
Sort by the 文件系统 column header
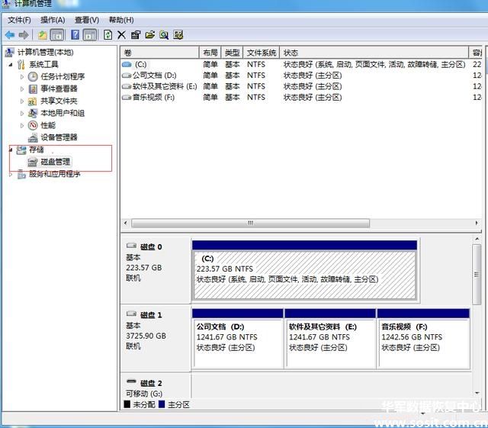click(x=262, y=53)
